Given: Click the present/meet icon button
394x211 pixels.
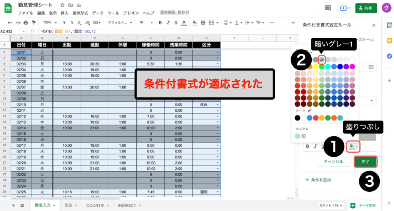Looking at the screenshot, I should coord(345,8).
